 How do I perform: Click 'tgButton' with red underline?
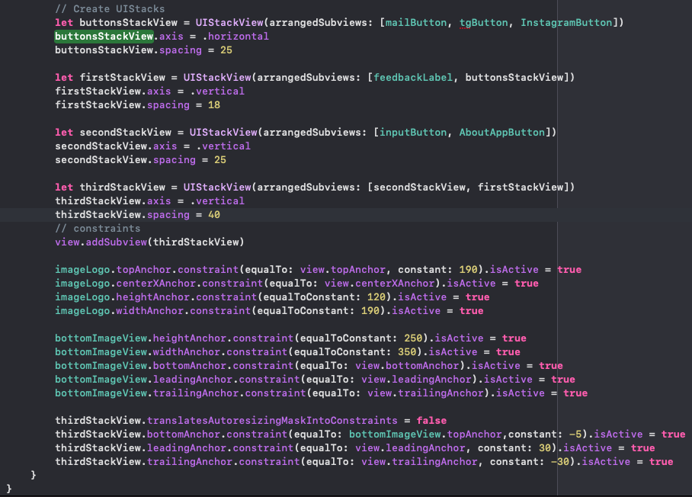tap(484, 23)
